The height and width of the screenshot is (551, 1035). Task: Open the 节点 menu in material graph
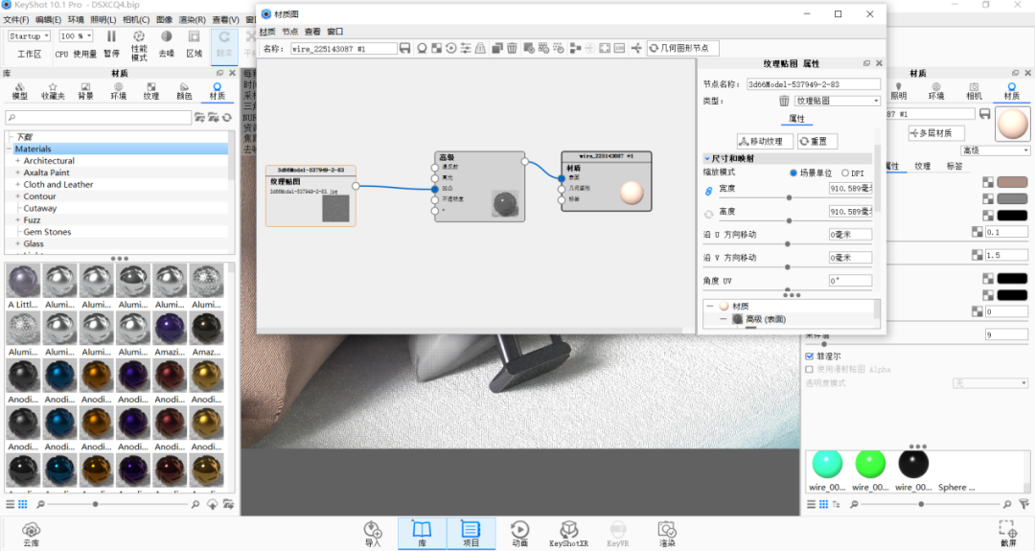(x=289, y=32)
